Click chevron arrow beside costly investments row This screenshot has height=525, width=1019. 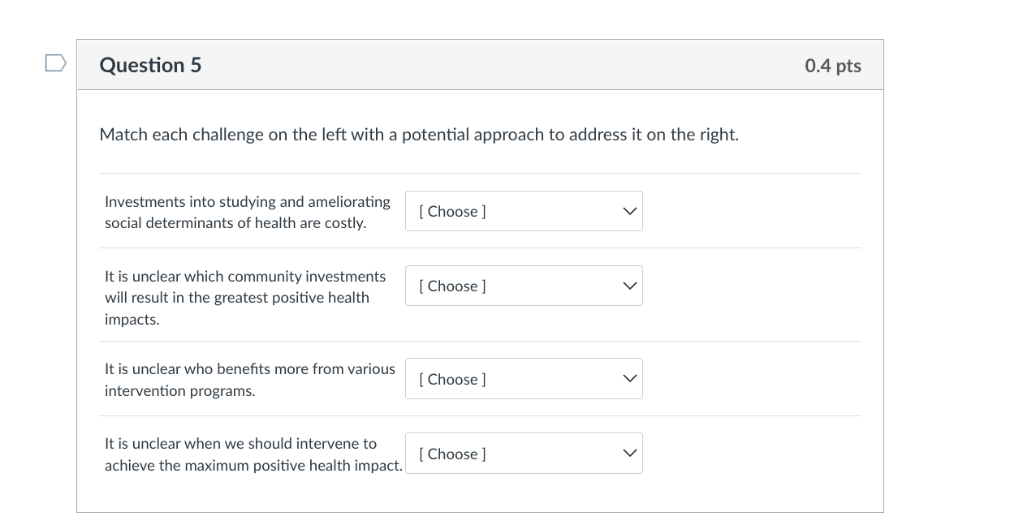point(628,211)
